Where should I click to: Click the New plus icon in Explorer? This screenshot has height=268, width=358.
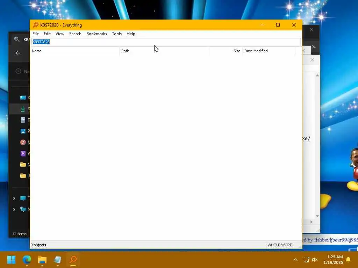(x=18, y=71)
